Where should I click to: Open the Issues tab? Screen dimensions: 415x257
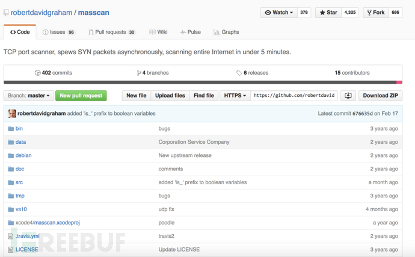click(x=59, y=32)
